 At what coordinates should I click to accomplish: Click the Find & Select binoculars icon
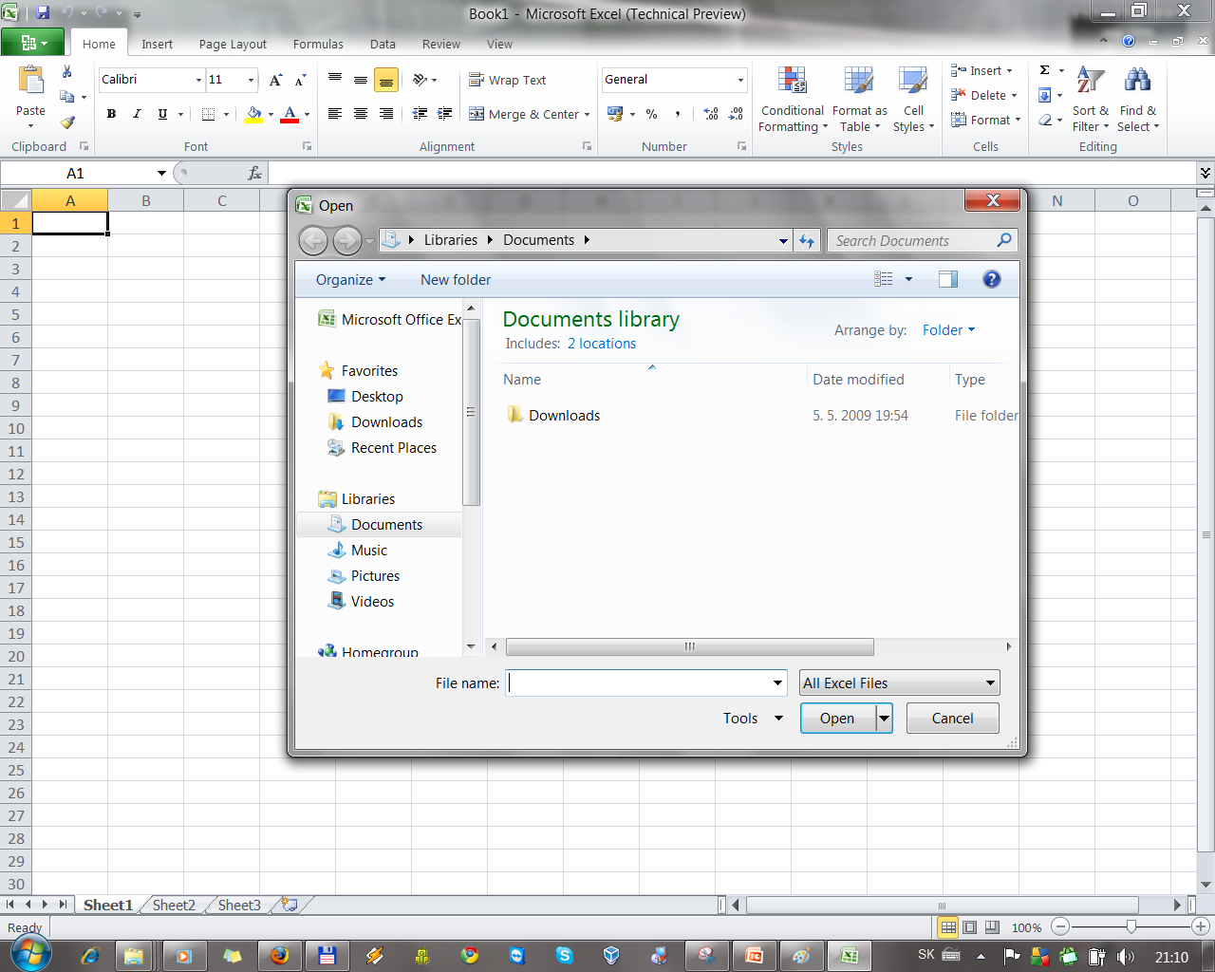coord(1137,81)
